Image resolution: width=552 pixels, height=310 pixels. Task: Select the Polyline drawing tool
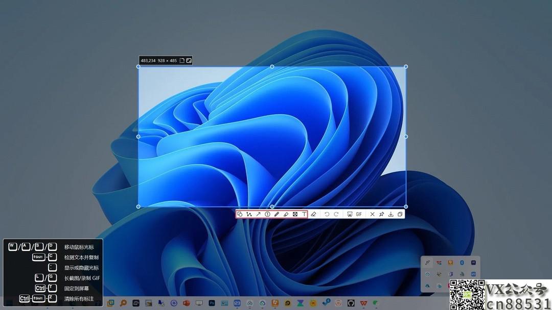249,214
